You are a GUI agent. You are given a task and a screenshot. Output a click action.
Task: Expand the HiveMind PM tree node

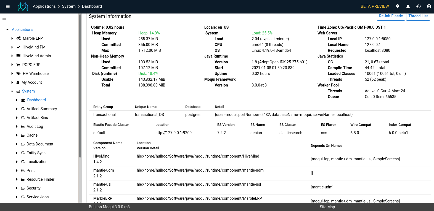(x=12, y=47)
